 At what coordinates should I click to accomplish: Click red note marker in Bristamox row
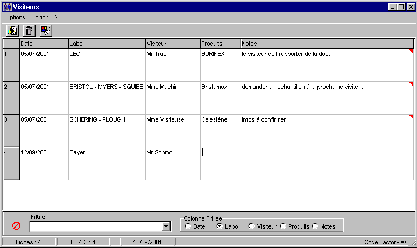click(411, 84)
